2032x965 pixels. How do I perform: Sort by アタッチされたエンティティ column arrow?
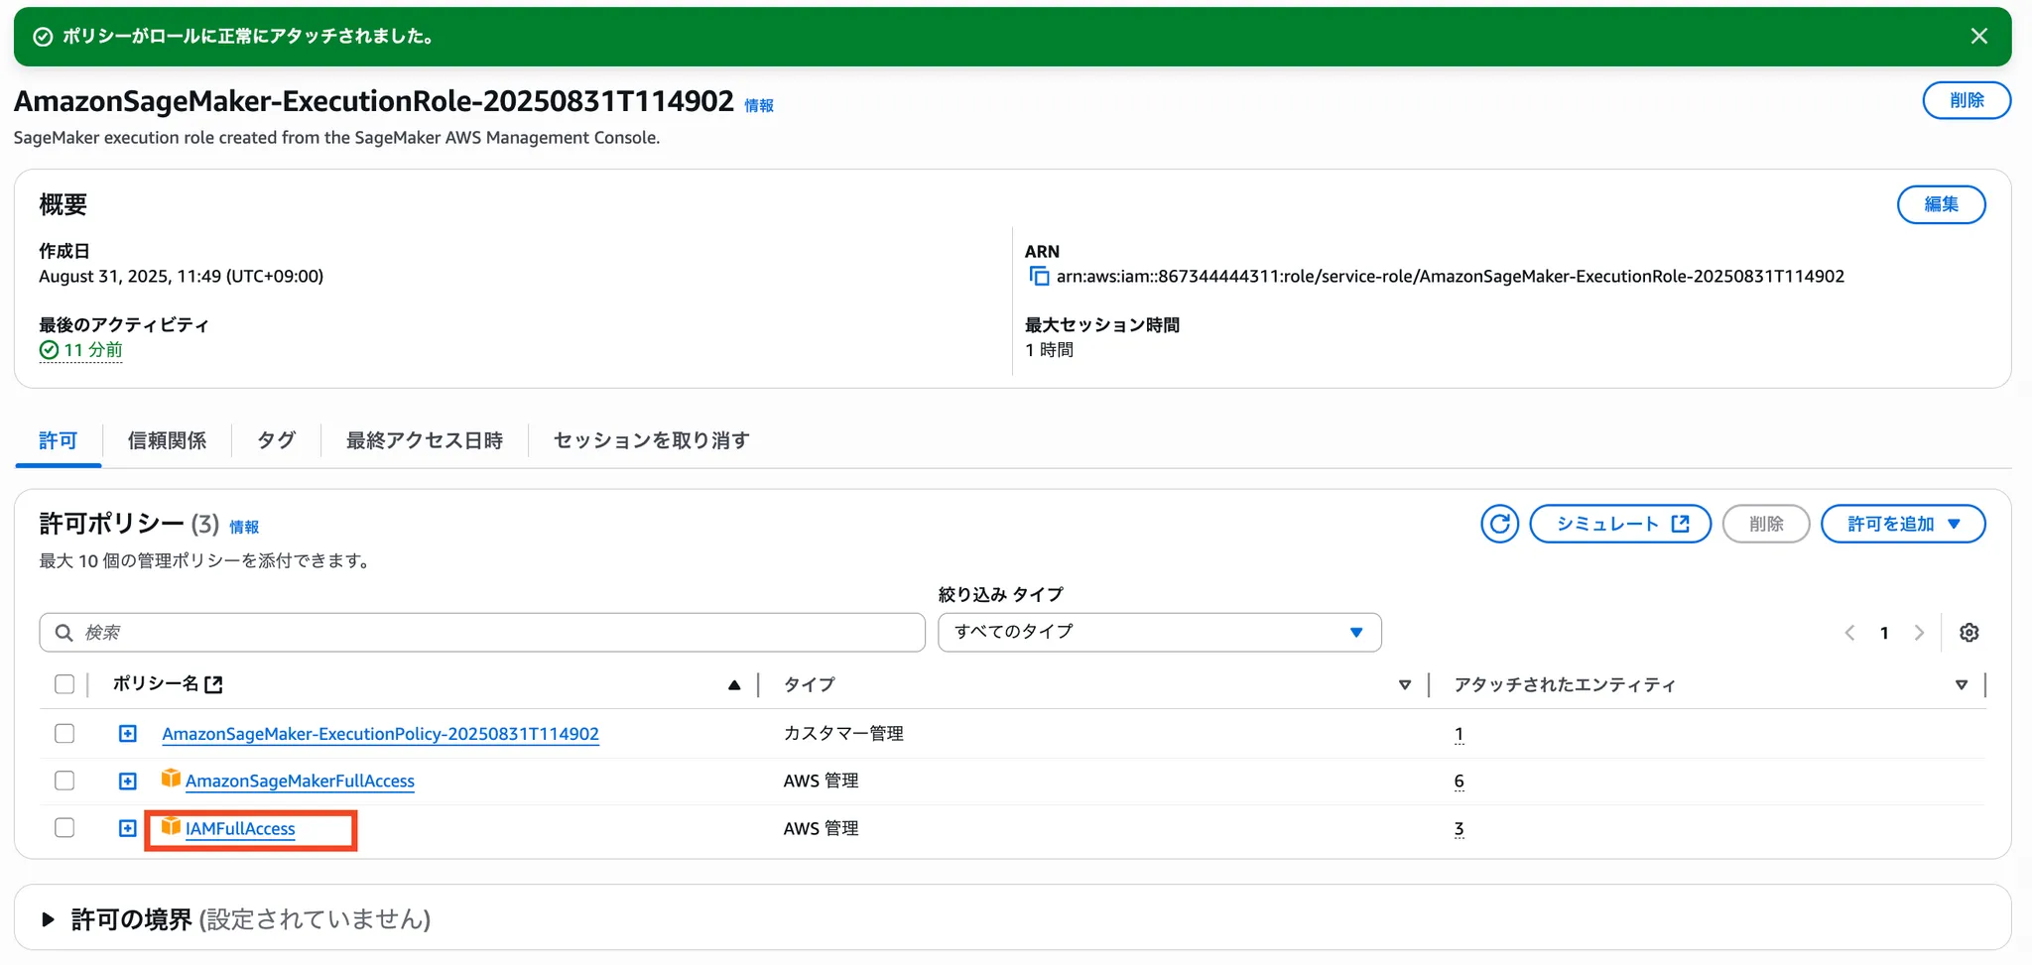click(x=1961, y=685)
